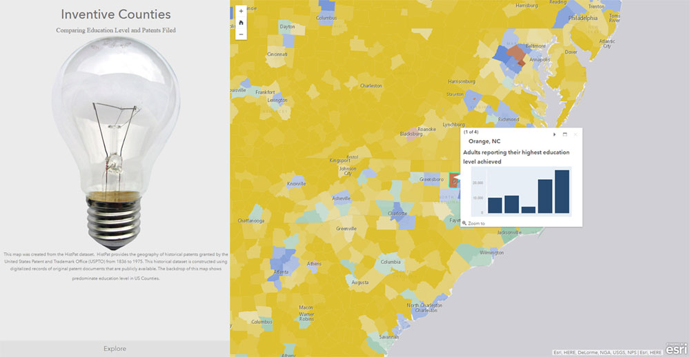The width and height of the screenshot is (690, 357).
Task: Zoom out on the map
Action: [241, 34]
